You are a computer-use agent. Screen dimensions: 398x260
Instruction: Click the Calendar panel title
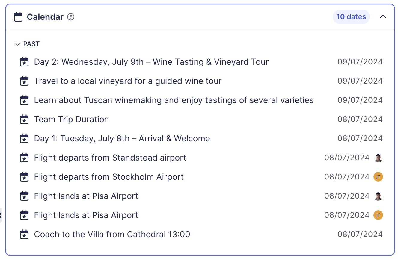click(45, 17)
